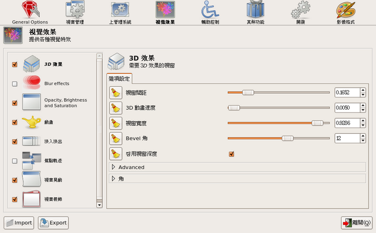Open the 視窗管理 window management category
The image size is (376, 233).
pos(75,12)
